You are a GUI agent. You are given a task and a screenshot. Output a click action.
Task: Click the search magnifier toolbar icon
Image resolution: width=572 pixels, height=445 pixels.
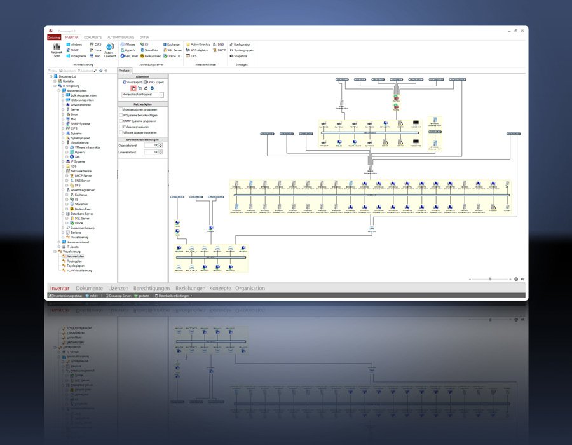(x=95, y=71)
